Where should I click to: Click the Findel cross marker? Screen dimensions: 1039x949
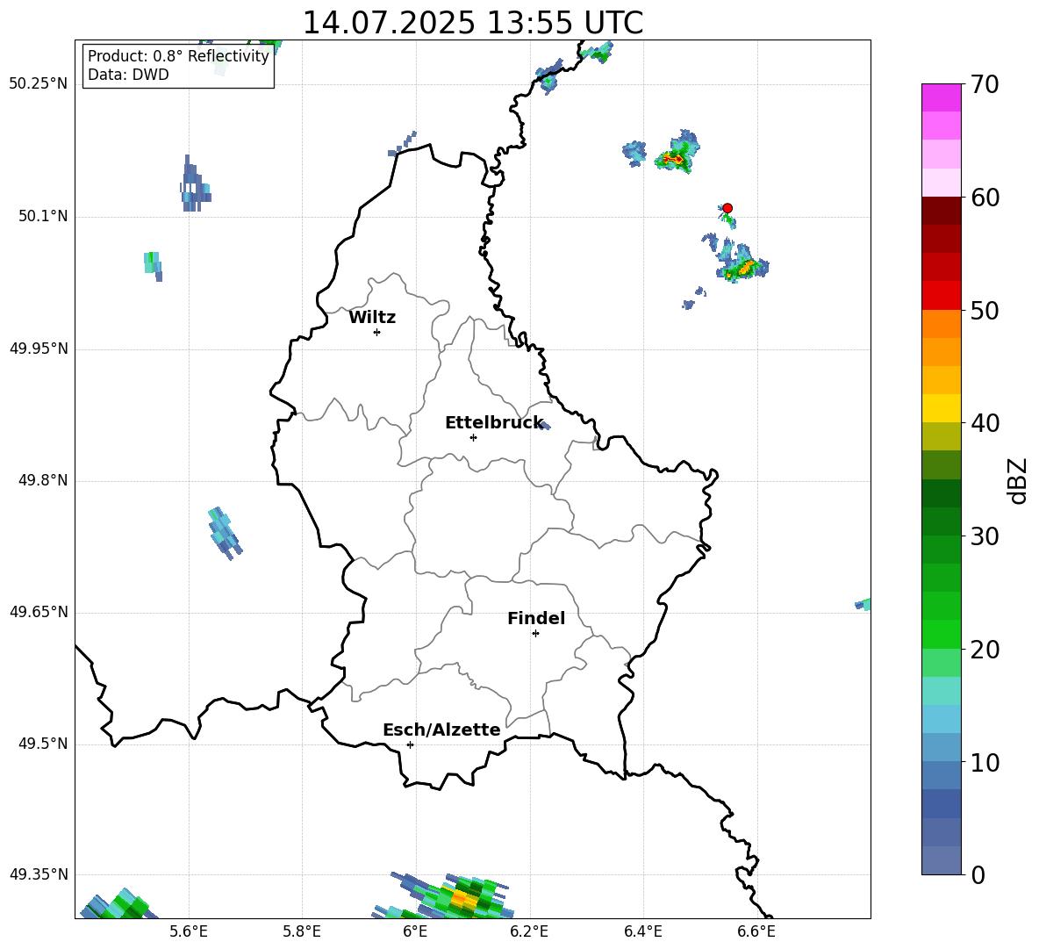(x=536, y=634)
